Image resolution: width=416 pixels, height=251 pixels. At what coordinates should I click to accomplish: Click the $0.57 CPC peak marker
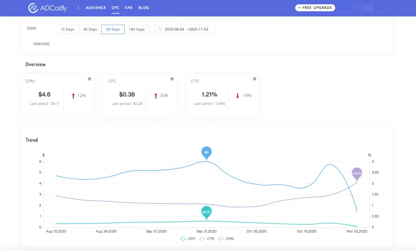click(207, 212)
